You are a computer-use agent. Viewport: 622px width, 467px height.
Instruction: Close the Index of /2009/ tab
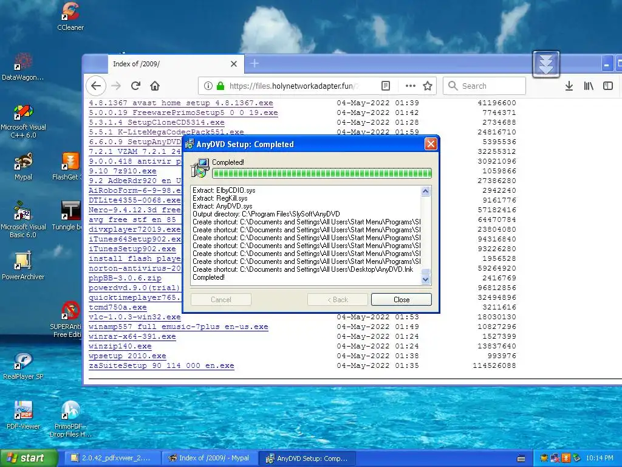coord(234,64)
